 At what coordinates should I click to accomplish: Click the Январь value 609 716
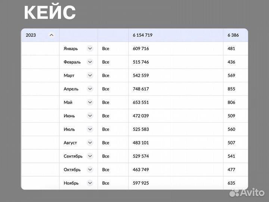pos(141,49)
